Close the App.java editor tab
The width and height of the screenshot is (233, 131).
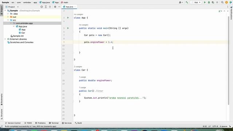click(x=75, y=7)
